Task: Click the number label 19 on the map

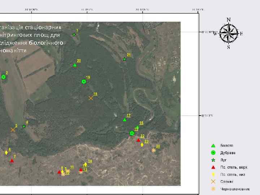Action: point(88,77)
